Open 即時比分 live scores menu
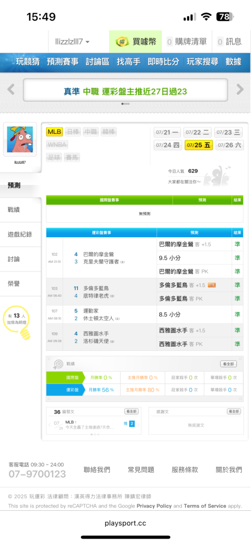 [x=164, y=62]
